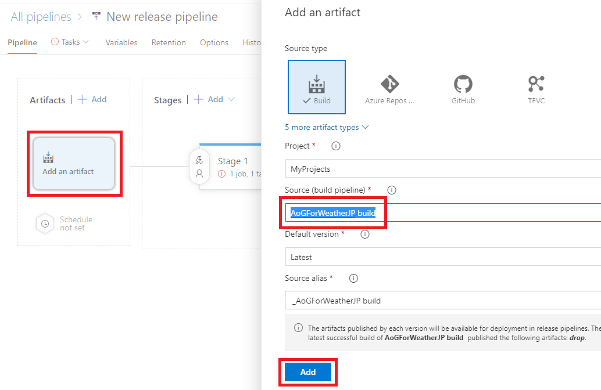Image resolution: width=601 pixels, height=390 pixels.
Task: Open the Default version info icon
Action: (x=365, y=234)
